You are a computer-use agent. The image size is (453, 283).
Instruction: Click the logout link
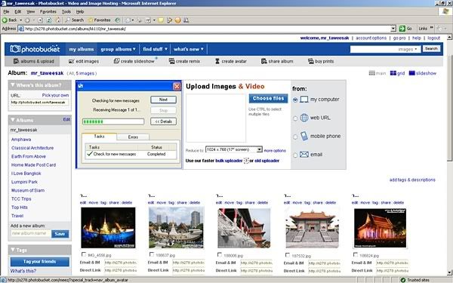(433, 38)
